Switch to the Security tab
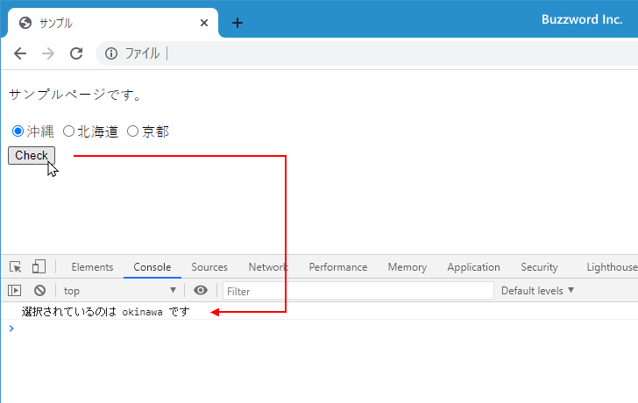This screenshot has width=638, height=403. tap(539, 267)
